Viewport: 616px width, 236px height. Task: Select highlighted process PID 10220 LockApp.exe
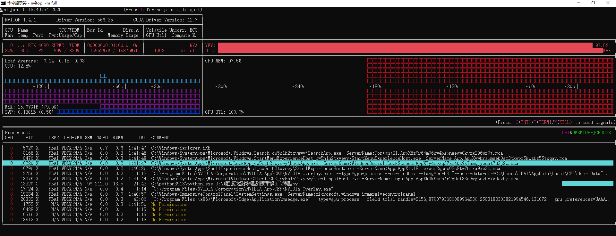click(308, 163)
